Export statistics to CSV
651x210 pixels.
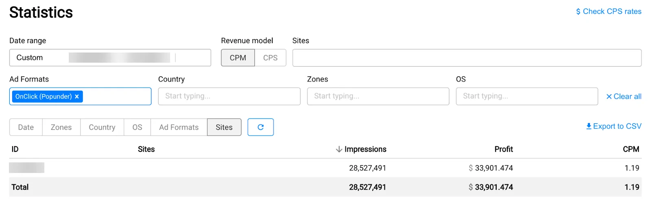coord(614,126)
